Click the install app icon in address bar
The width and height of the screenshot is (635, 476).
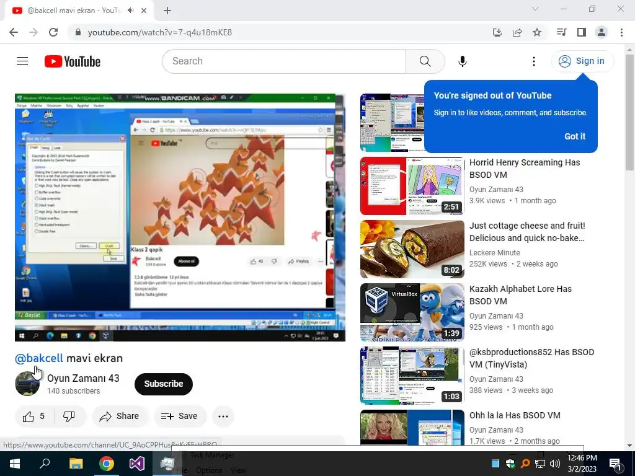click(497, 32)
